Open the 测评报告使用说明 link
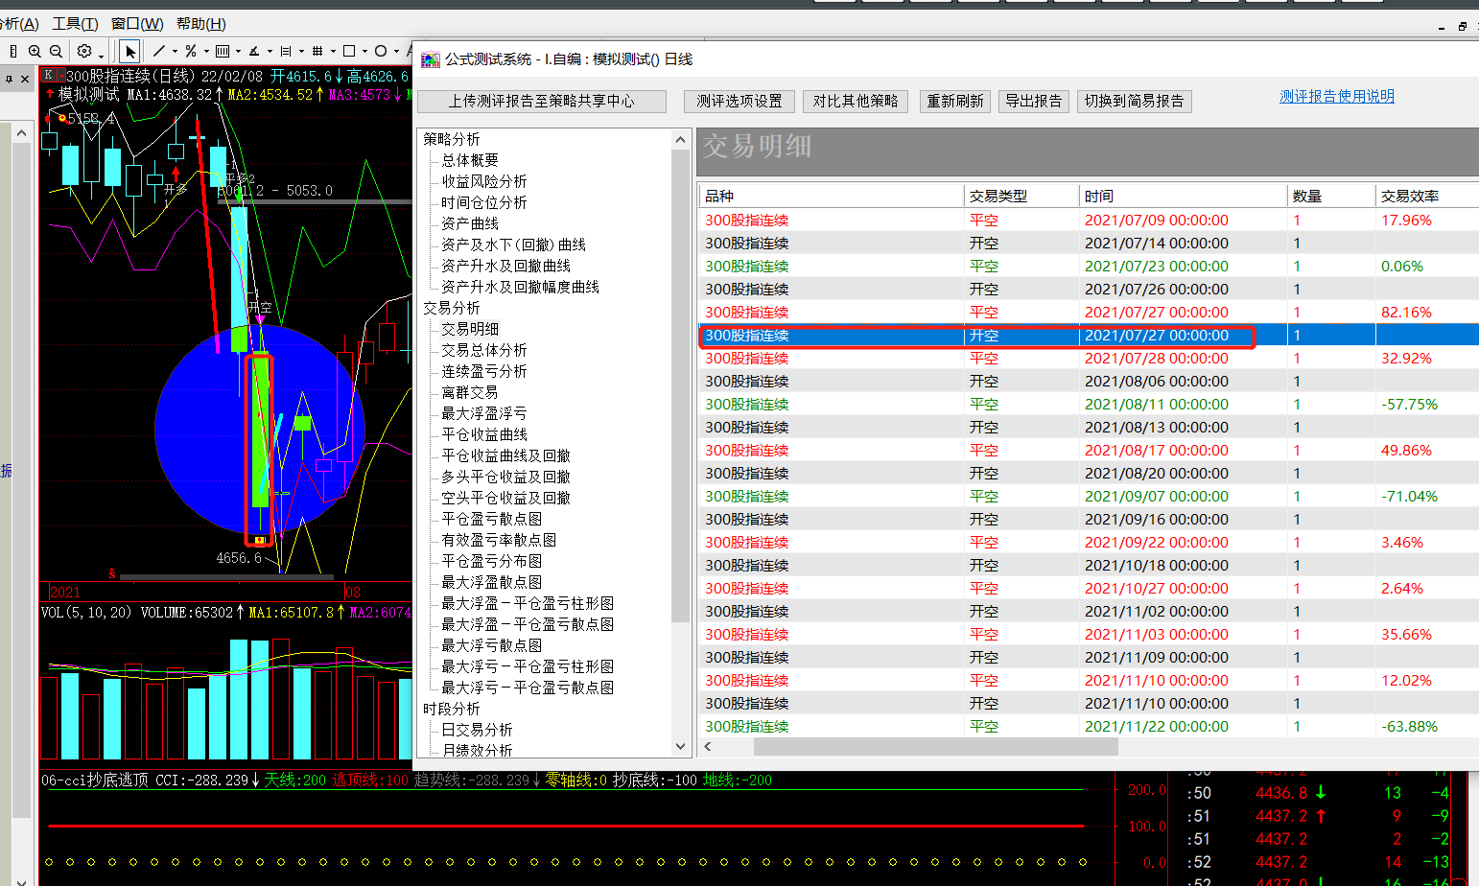 (x=1337, y=96)
